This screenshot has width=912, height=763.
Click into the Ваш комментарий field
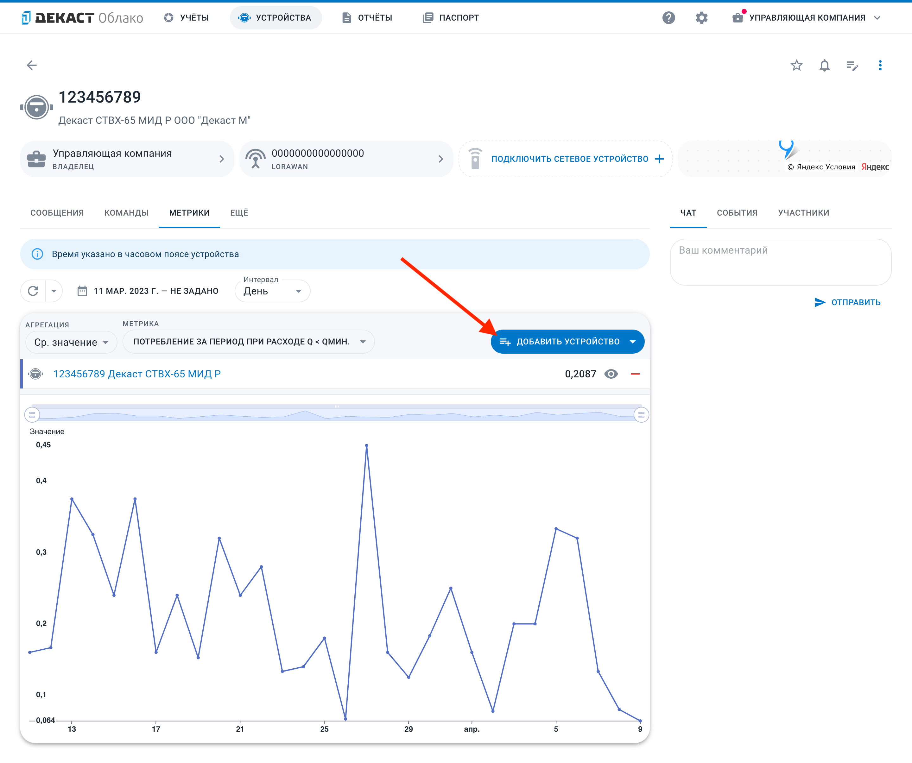pyautogui.click(x=780, y=262)
